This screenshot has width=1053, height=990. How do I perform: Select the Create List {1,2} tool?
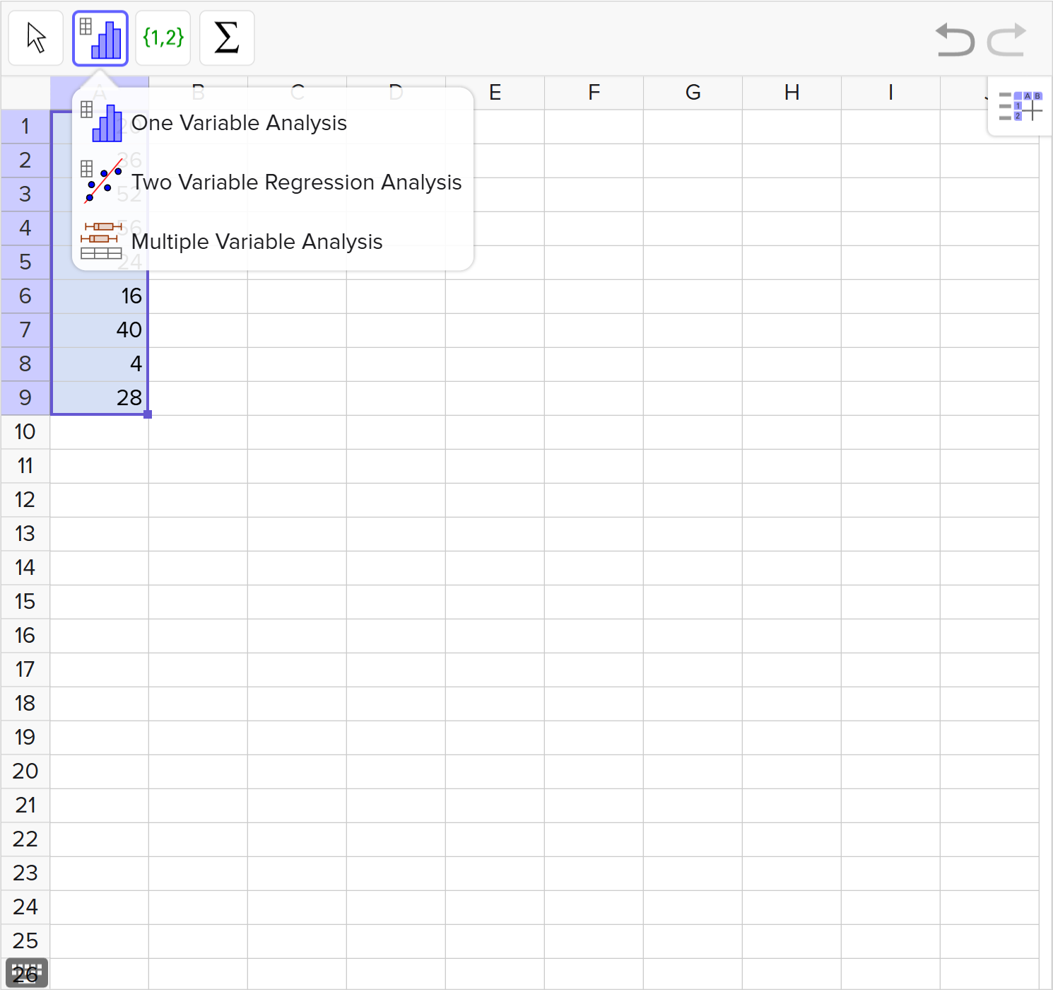click(x=163, y=38)
